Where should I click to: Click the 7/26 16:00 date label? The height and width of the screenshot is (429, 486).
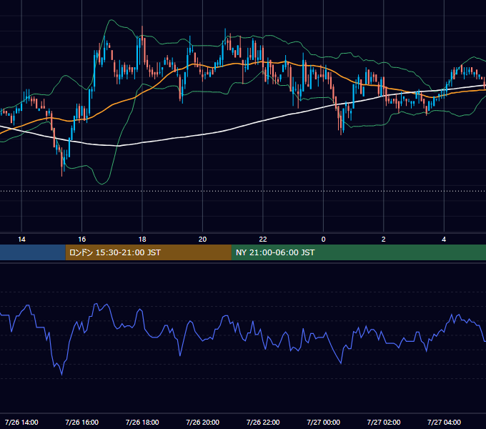tap(81, 422)
